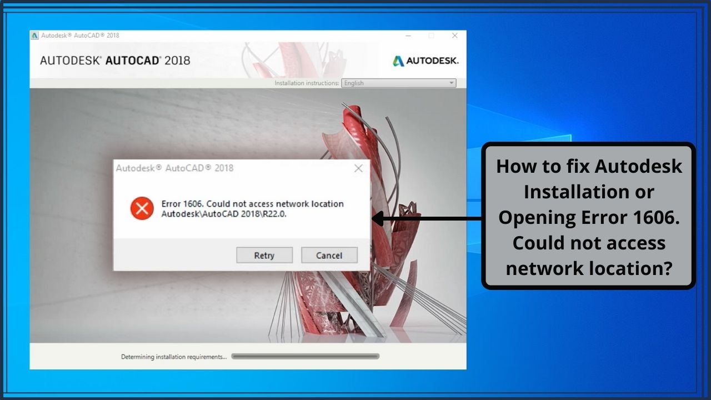Viewport: 711px width, 400px height.
Task: Click the Error 1606 message text
Action: 252,209
